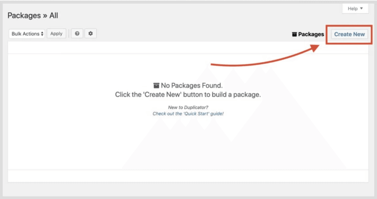
Task: Click the Create New button
Action: coord(349,34)
